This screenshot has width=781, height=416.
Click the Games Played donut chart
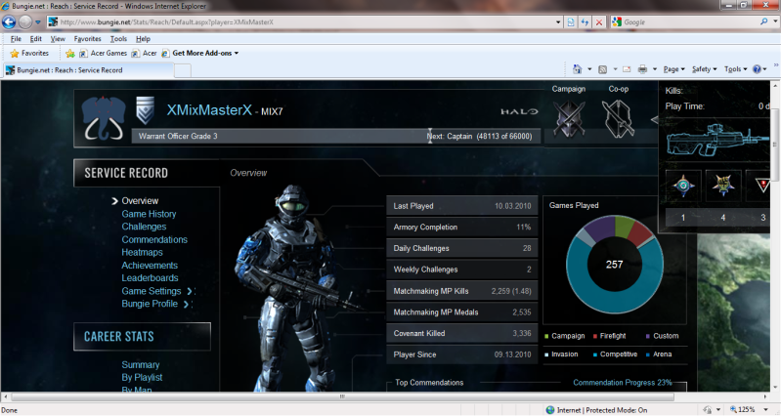[614, 265]
